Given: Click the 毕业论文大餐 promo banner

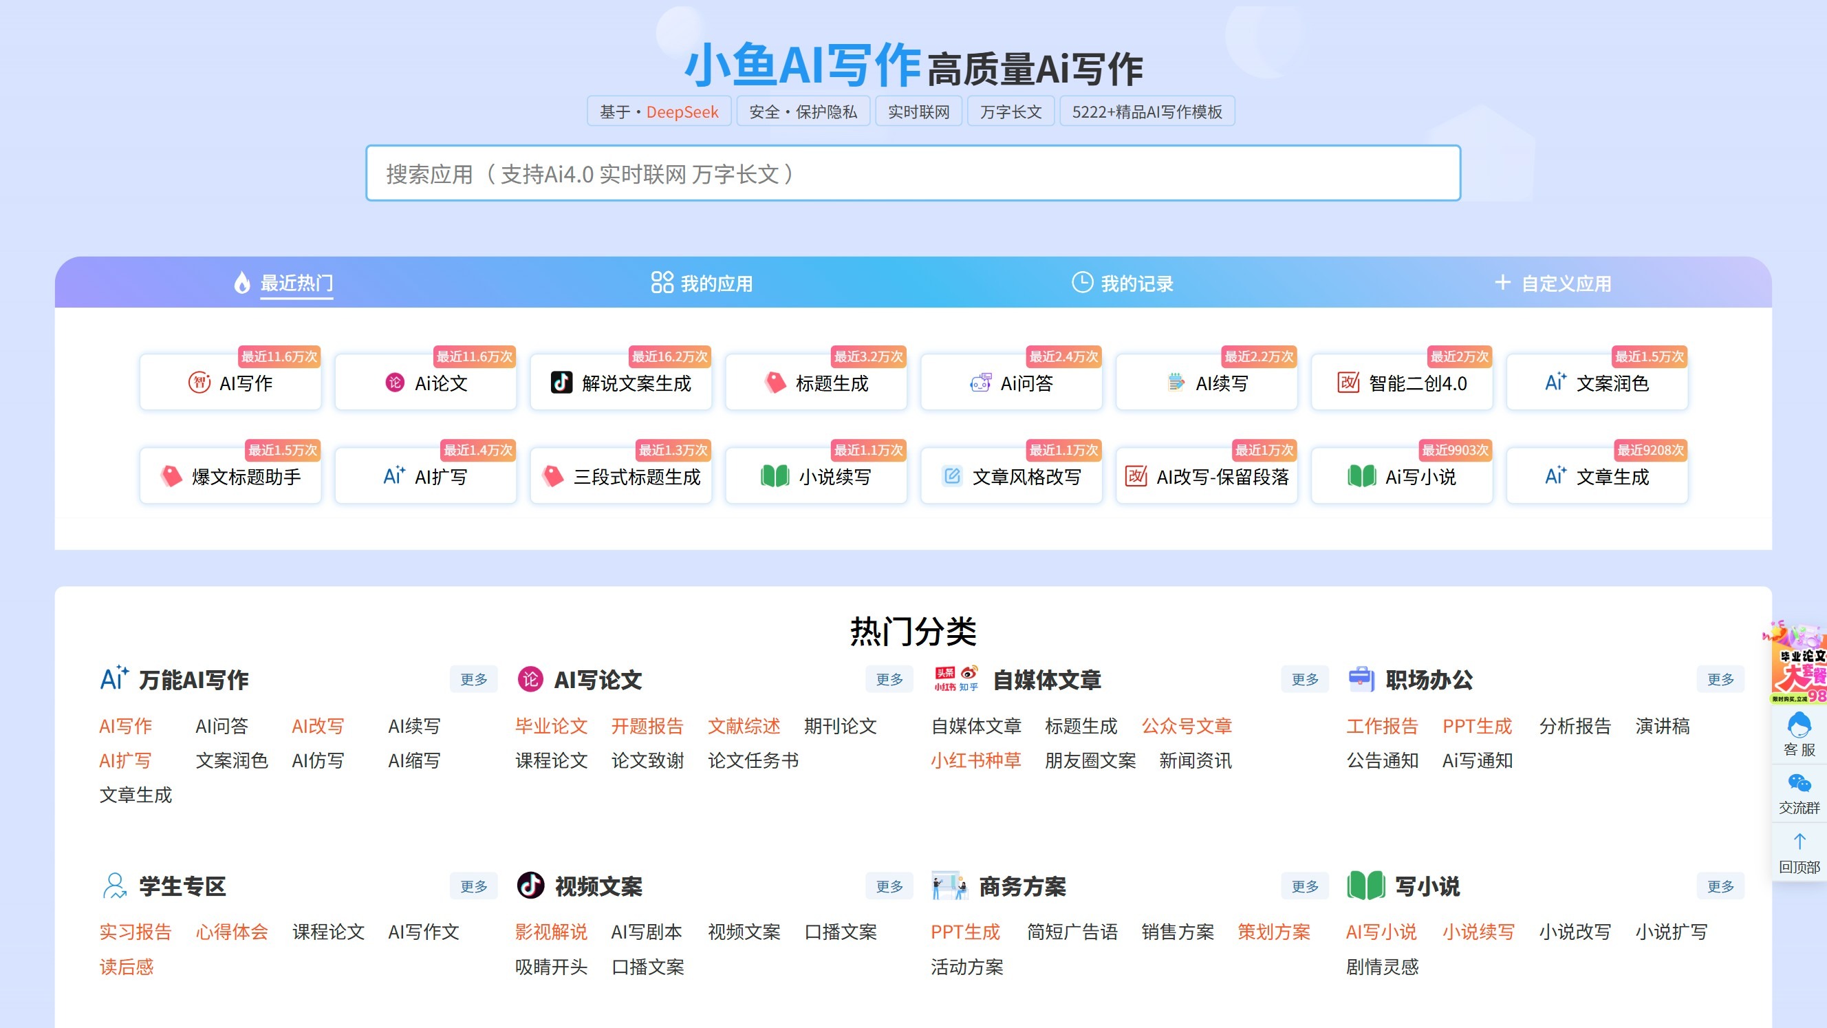Looking at the screenshot, I should click(1799, 667).
